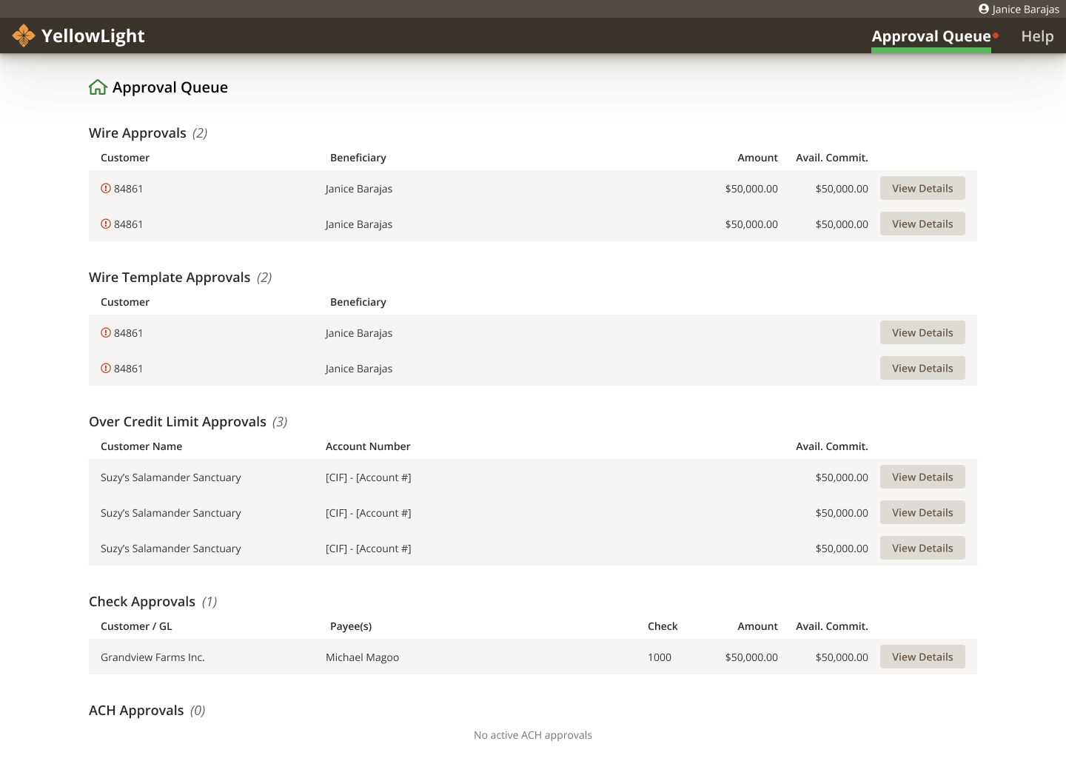Image resolution: width=1066 pixels, height=758 pixels.
Task: Click the YellowLight brand name
Action: point(93,36)
